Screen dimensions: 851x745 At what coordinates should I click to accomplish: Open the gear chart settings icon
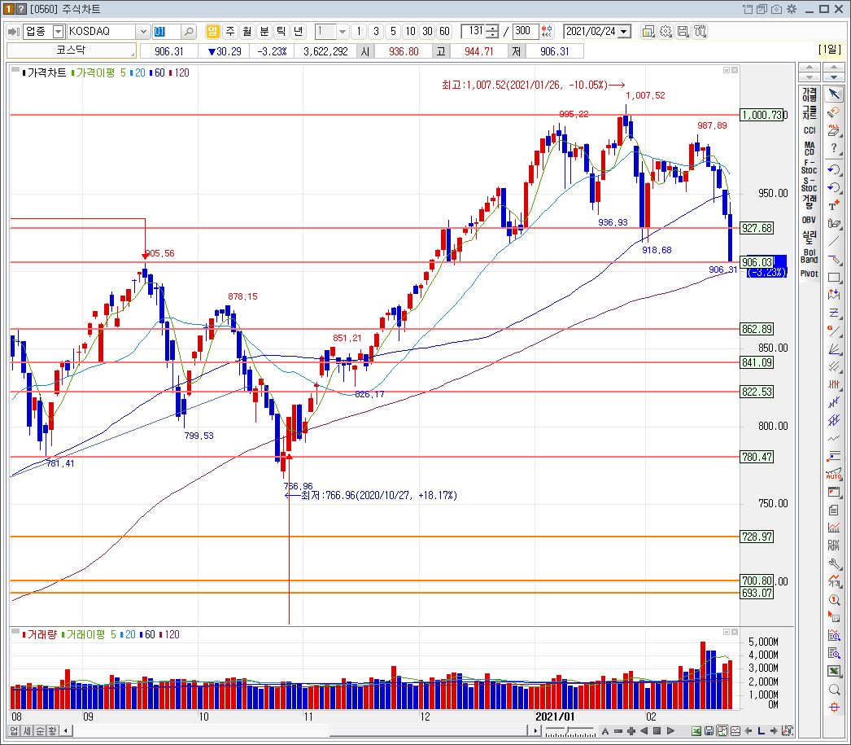[x=666, y=32]
